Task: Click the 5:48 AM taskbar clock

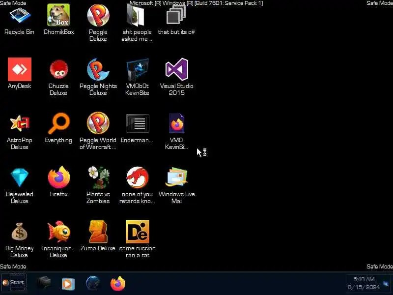Action: coord(364,283)
